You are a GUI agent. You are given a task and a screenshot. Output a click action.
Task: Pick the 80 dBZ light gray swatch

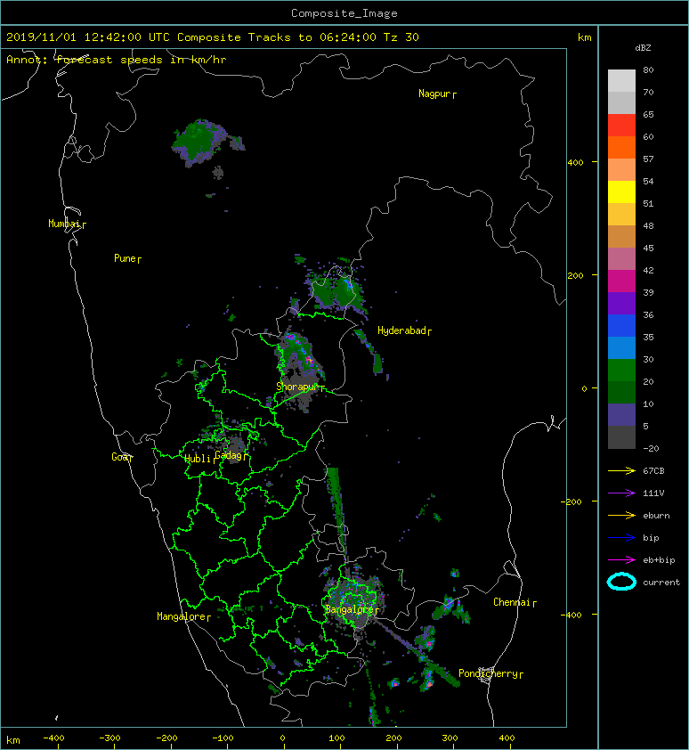point(621,81)
